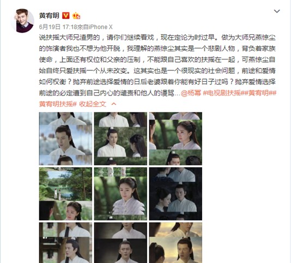Open the #黄宥明扶摇# hashtag
The height and width of the screenshot is (263, 291).
coord(58,104)
